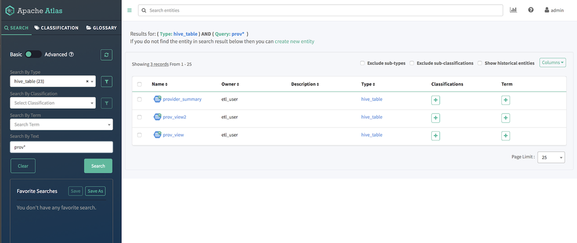577x243 pixels.
Task: Open the statistics chart icon
Action: pyautogui.click(x=513, y=10)
